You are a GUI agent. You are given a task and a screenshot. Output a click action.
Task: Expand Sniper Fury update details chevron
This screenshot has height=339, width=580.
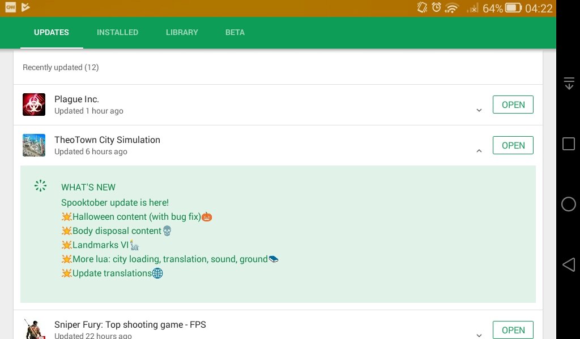pos(479,335)
